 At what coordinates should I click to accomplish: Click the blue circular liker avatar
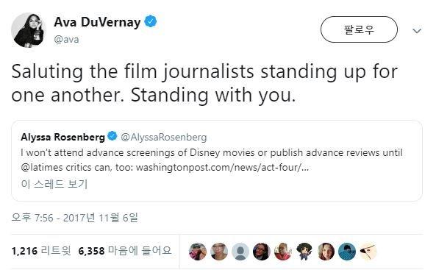point(347,252)
